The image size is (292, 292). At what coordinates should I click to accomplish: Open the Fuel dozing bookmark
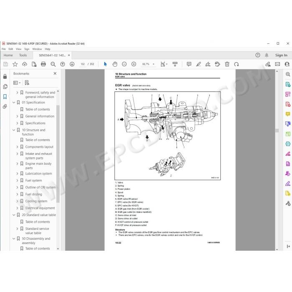pos(34,194)
